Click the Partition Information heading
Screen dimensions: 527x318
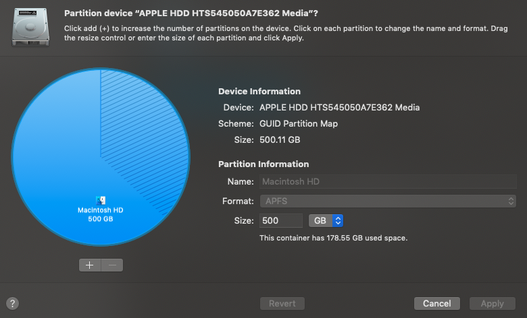point(263,164)
